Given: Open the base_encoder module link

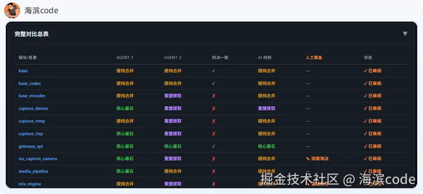Looking at the screenshot, I should tap(32, 96).
